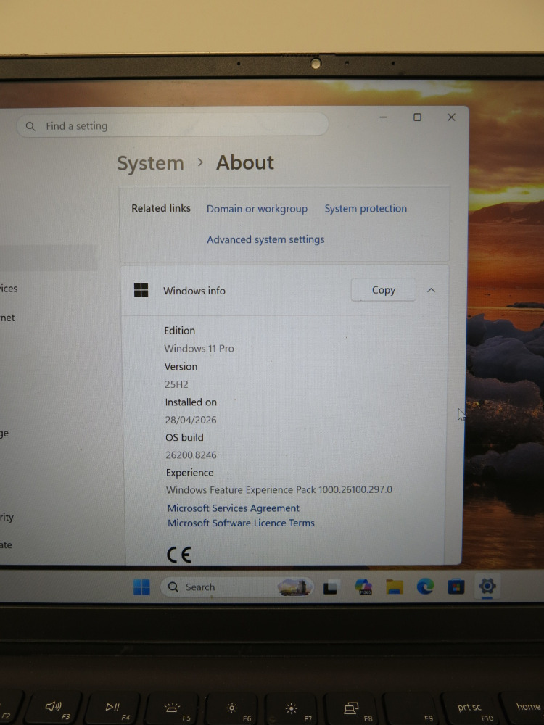This screenshot has width=544, height=725.
Task: Open File Explorer from the taskbar
Action: click(395, 587)
